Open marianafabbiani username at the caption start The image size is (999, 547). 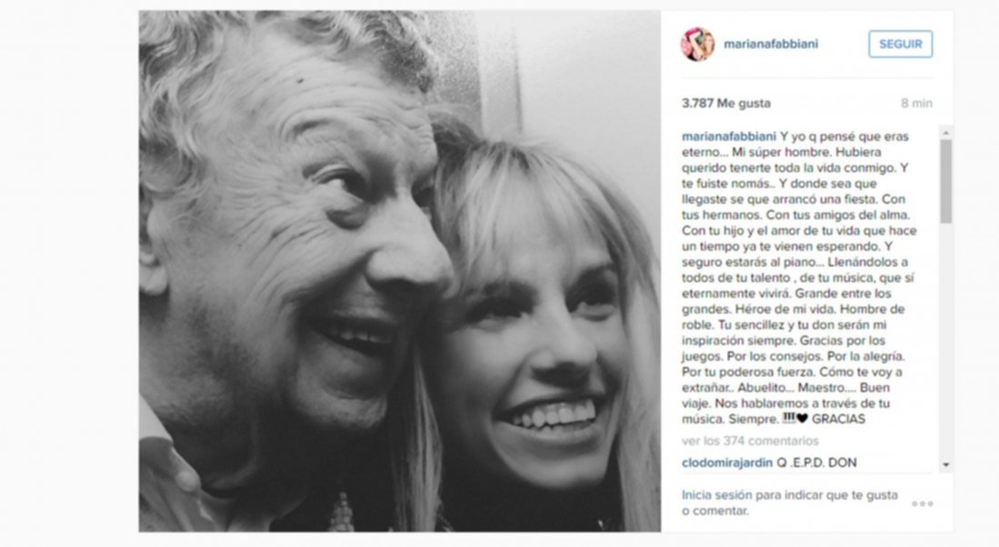[x=729, y=136]
